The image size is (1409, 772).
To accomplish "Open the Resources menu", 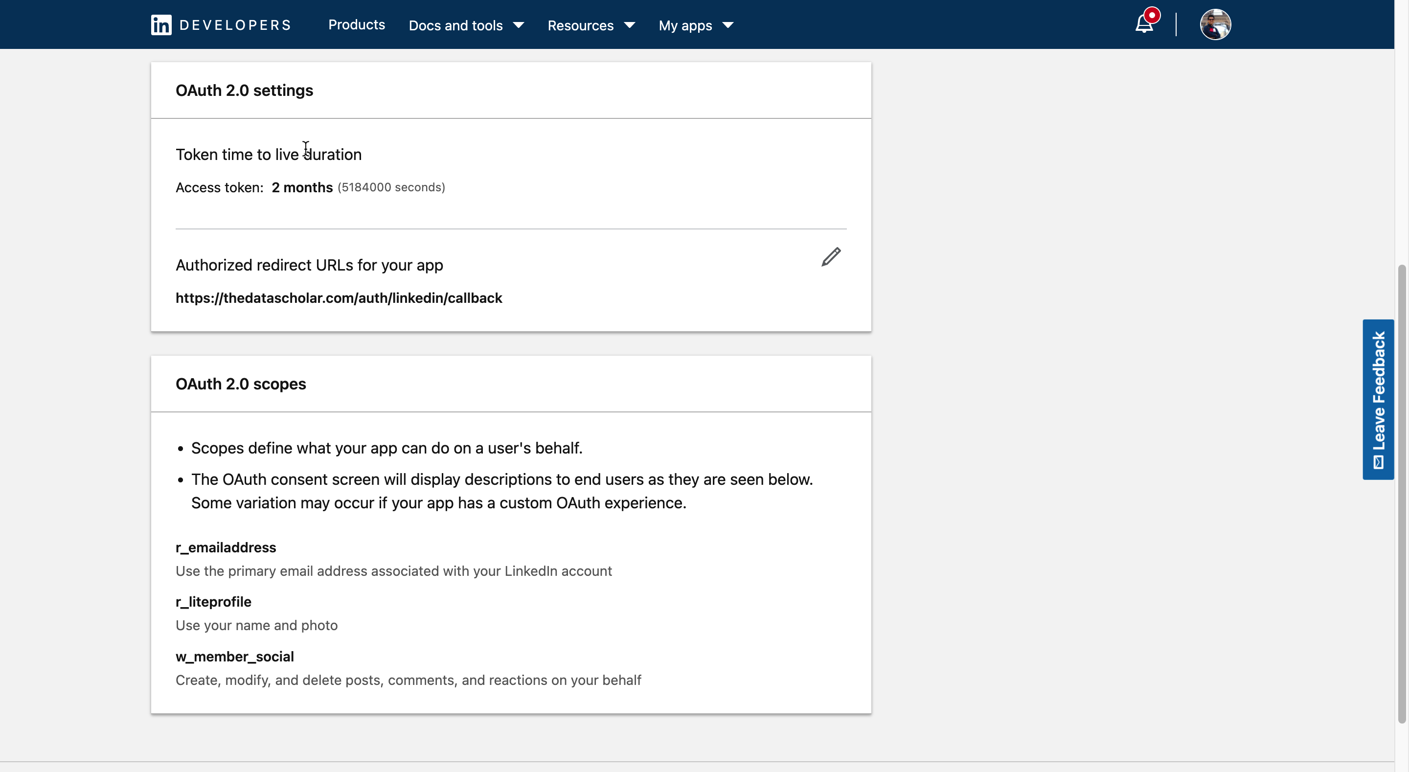I will pyautogui.click(x=580, y=25).
